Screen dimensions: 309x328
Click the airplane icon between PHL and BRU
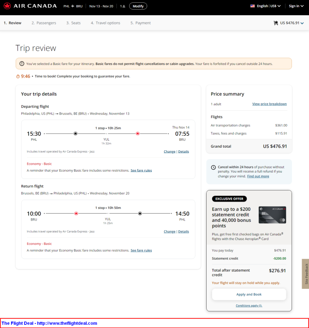tap(73, 6)
